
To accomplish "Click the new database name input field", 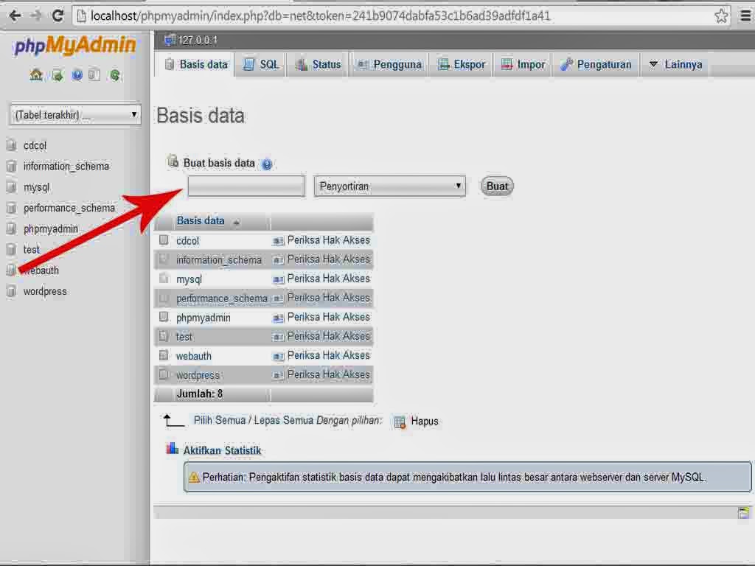I will point(246,186).
